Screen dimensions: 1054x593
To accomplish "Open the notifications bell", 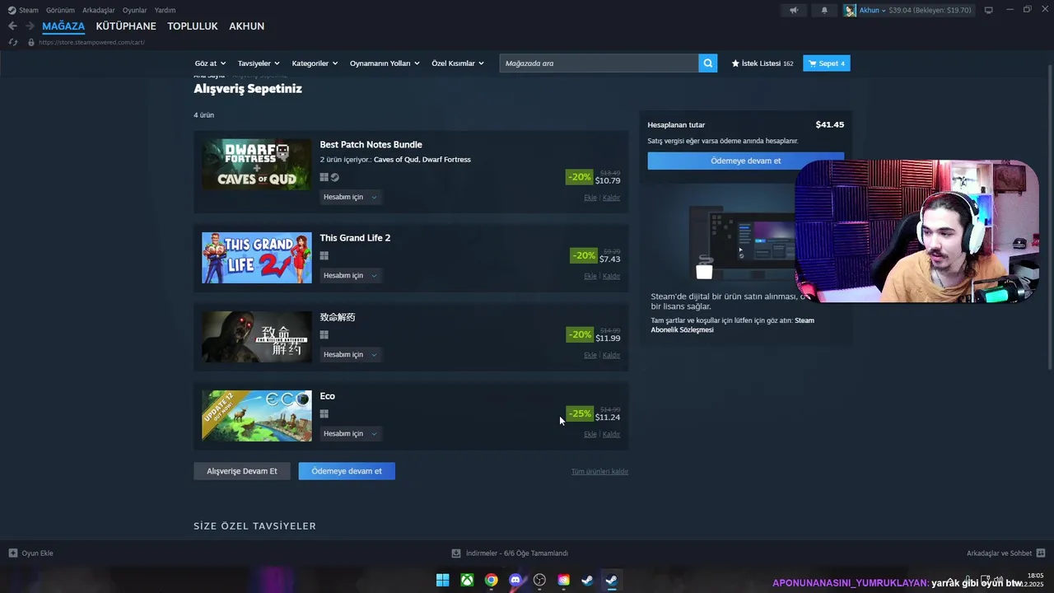I will pos(824,10).
